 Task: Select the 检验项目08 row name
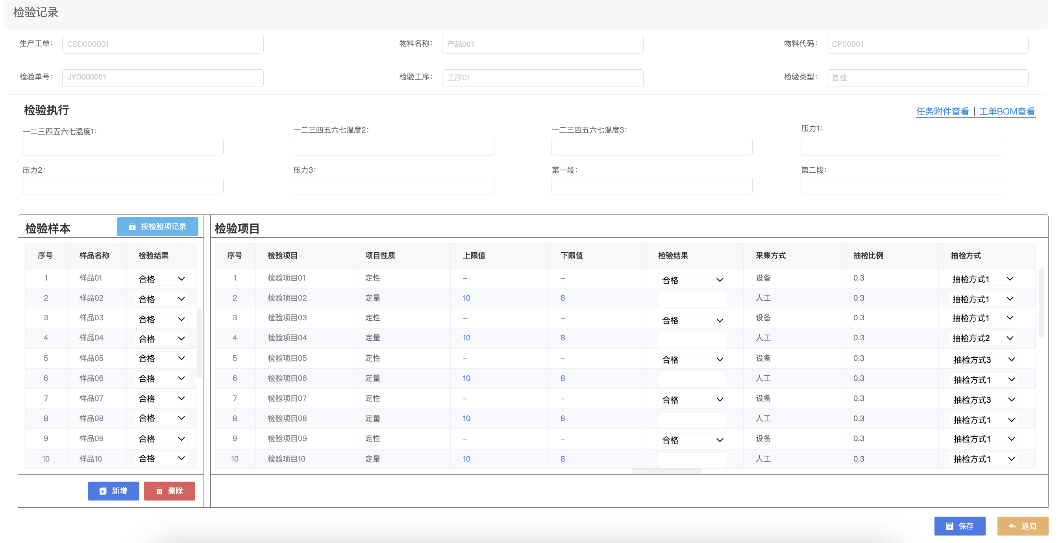[287, 419]
